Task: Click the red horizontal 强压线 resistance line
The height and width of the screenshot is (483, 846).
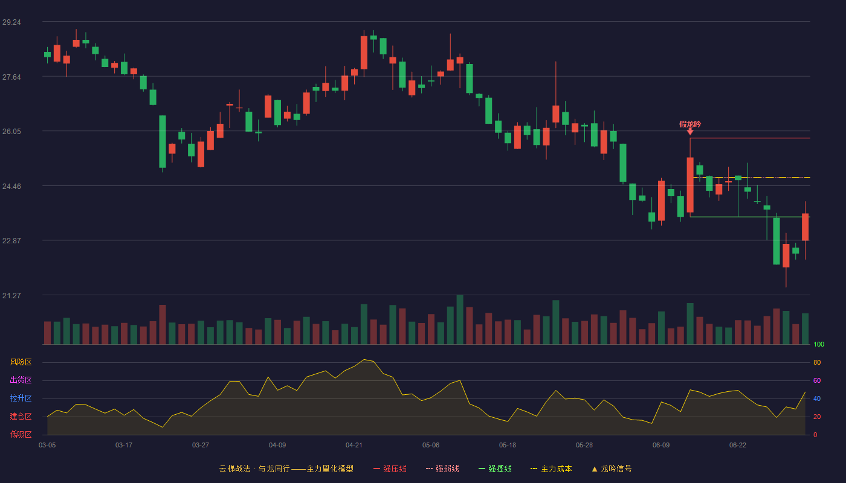Action: (x=750, y=138)
